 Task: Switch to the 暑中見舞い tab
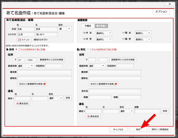click(x=101, y=26)
